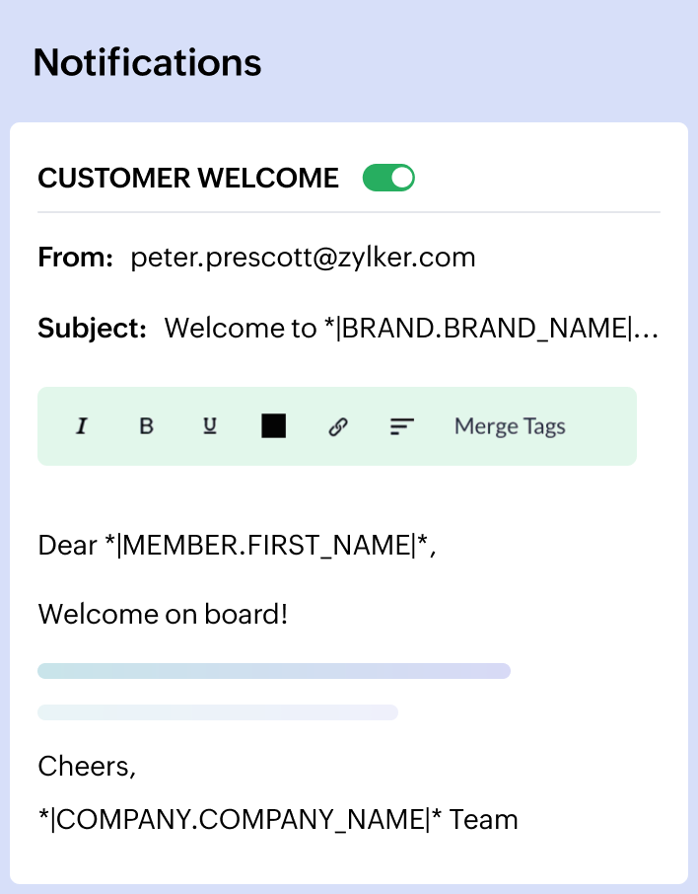Open the Merge Tags menu
The width and height of the screenshot is (698, 894).
(510, 426)
